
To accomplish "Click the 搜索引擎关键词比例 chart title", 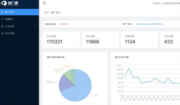I will click(56, 57).
